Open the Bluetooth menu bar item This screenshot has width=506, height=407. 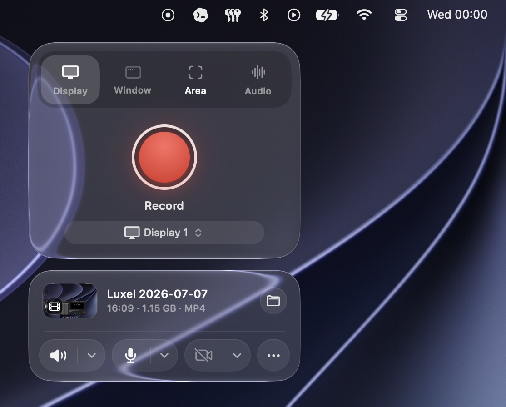[x=264, y=15]
